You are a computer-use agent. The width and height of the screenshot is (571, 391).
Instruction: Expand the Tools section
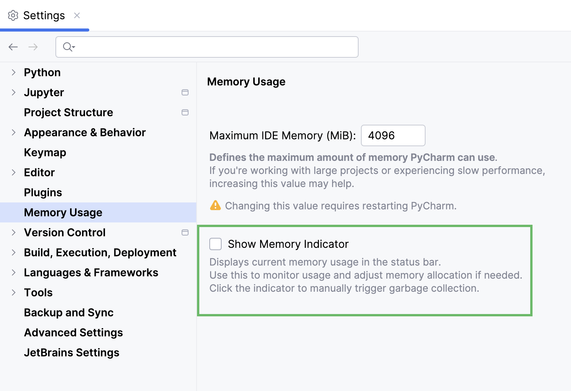point(13,292)
